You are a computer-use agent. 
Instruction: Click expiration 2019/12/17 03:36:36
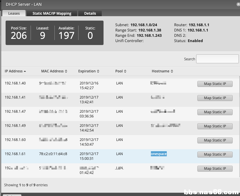click(x=89, y=114)
